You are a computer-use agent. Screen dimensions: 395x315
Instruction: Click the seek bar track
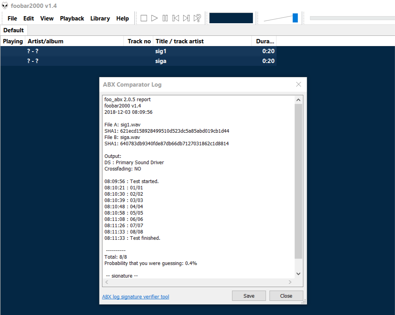coord(352,18)
